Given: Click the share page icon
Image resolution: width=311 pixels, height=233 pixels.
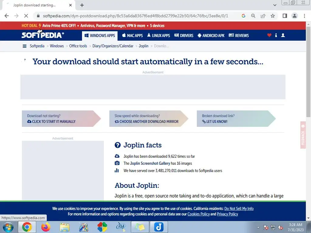Looking at the screenshot, I should (263, 16).
